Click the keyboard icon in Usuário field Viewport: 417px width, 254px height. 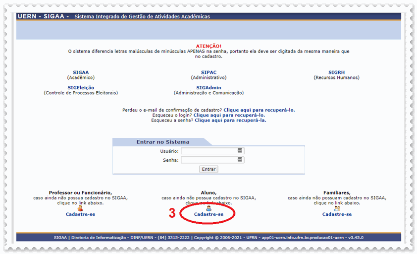pos(240,151)
